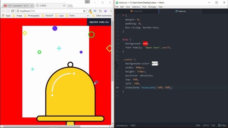
Task: Open Atom's Selection menu
Action: tap(136, 7)
